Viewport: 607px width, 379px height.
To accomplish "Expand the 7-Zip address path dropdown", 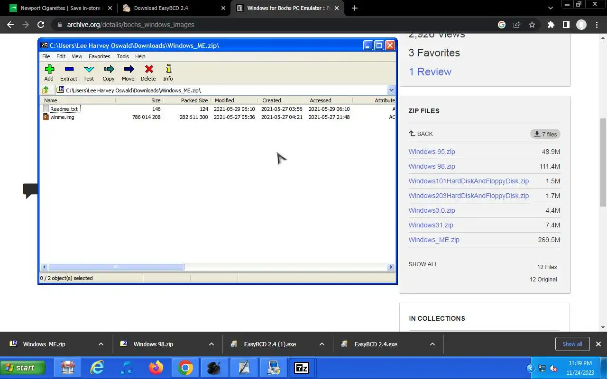I will [x=391, y=90].
